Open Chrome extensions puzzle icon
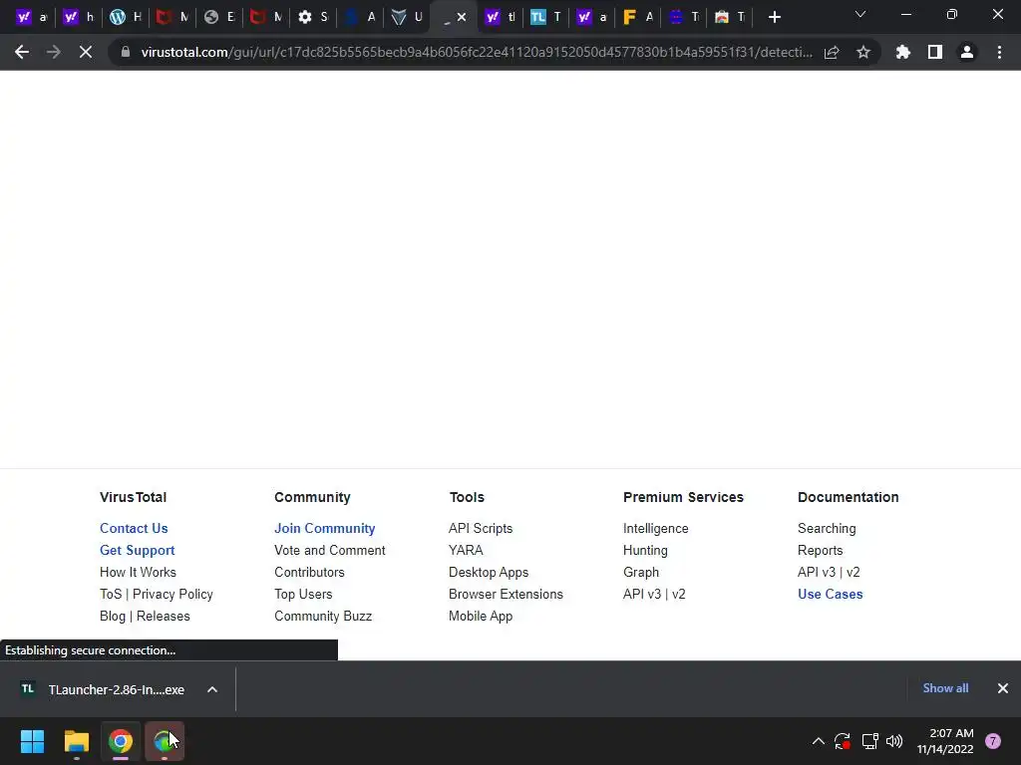 [903, 52]
